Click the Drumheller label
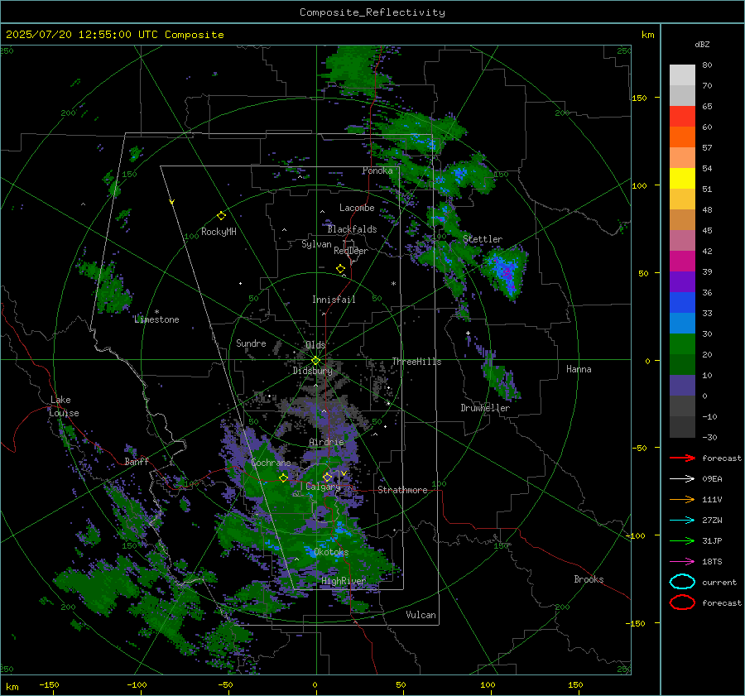This screenshot has width=745, height=696. [485, 408]
